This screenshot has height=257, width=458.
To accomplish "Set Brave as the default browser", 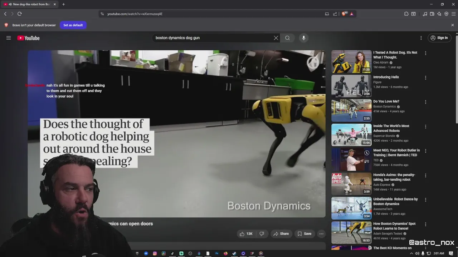I will pyautogui.click(x=73, y=25).
